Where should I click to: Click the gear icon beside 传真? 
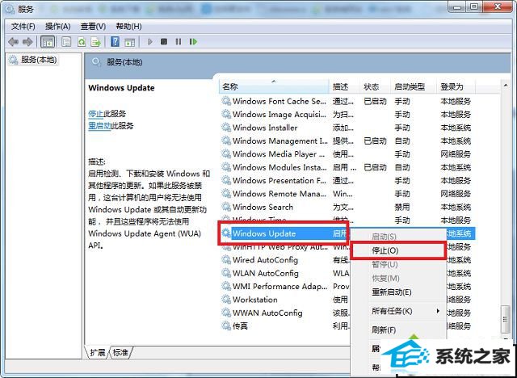point(226,325)
